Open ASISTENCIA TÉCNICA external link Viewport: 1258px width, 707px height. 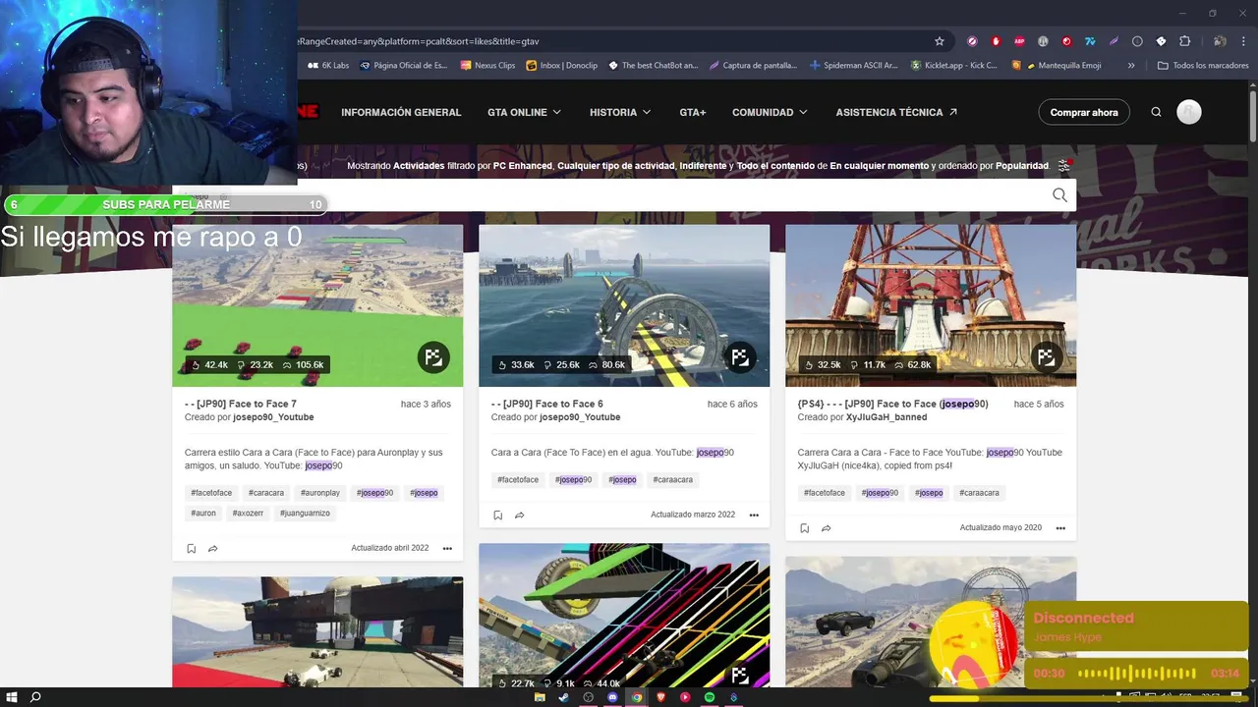[896, 112]
